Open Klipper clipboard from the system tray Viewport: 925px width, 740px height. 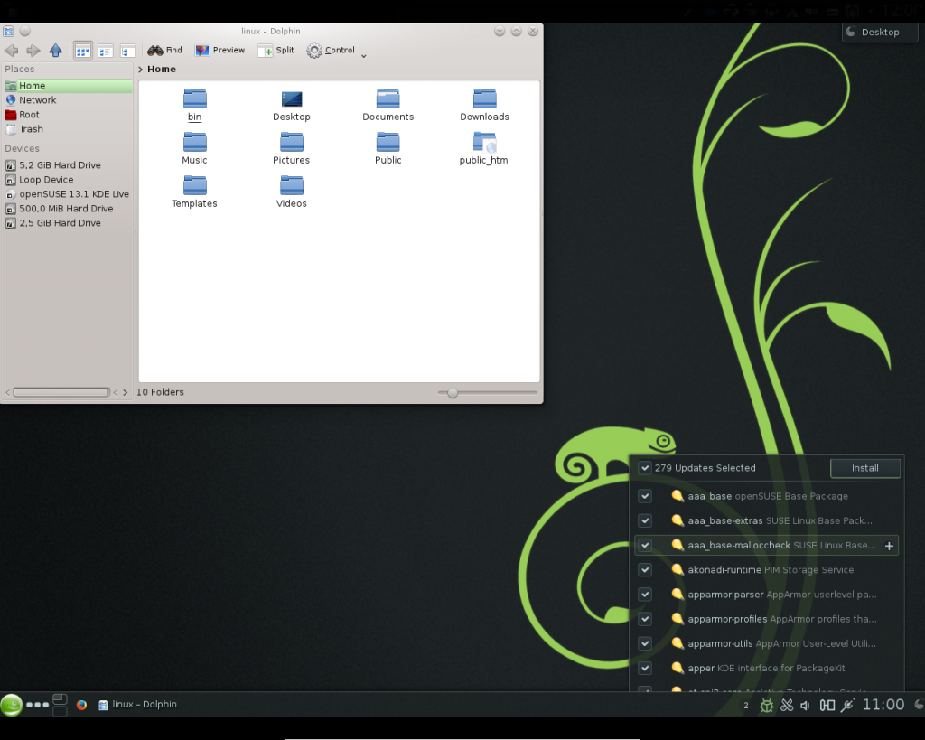click(788, 705)
